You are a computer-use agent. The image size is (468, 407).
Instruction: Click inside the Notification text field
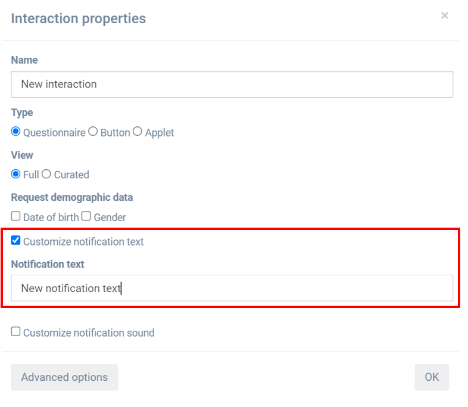pos(232,288)
